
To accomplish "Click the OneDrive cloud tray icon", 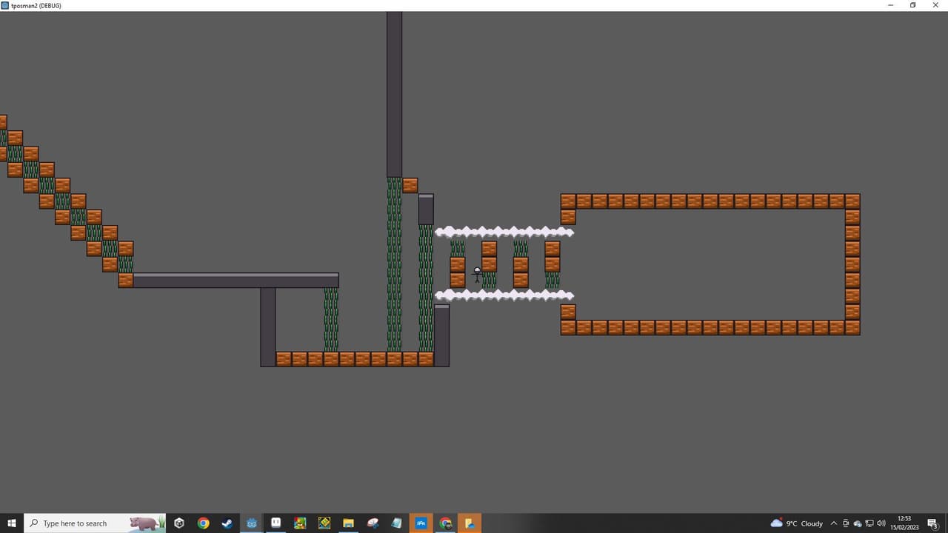I will [x=858, y=523].
